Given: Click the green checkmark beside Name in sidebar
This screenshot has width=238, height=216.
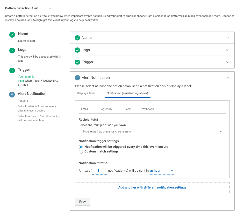Looking at the screenshot, I should pyautogui.click(x=12, y=35).
